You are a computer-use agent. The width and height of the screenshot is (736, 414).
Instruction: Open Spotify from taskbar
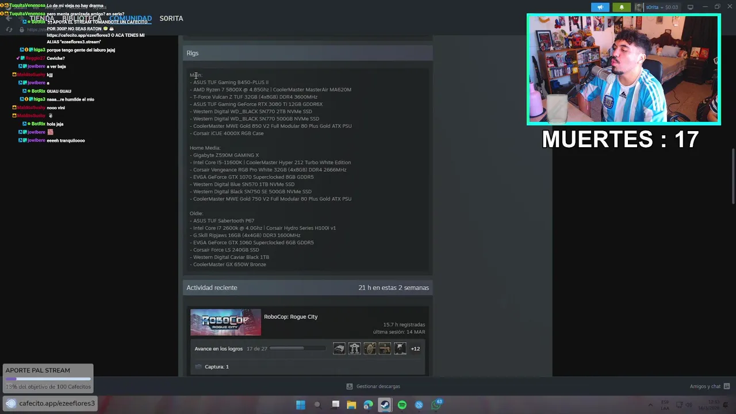(402, 405)
